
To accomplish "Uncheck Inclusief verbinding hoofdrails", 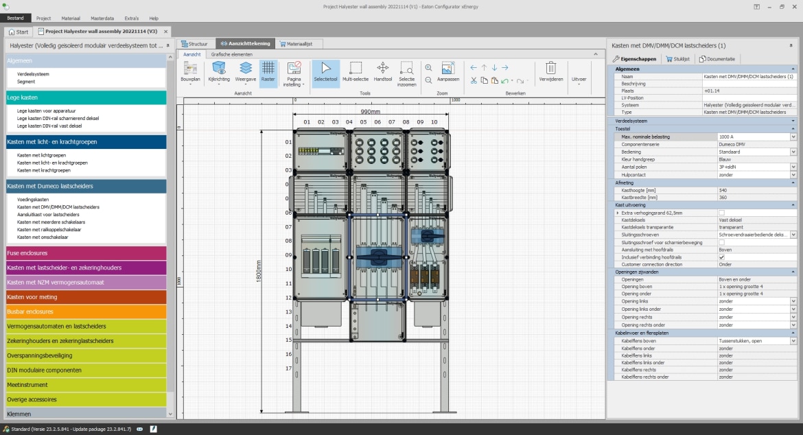I will [721, 257].
